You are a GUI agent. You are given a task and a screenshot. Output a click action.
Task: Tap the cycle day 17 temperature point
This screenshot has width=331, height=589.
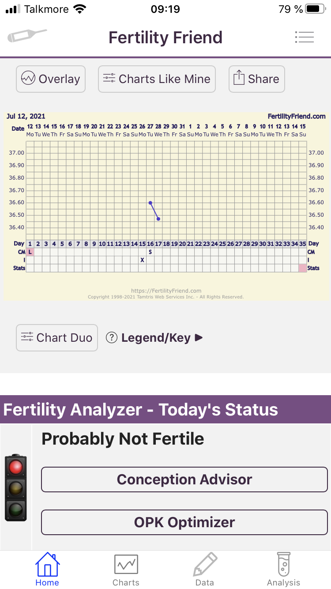[x=158, y=219]
